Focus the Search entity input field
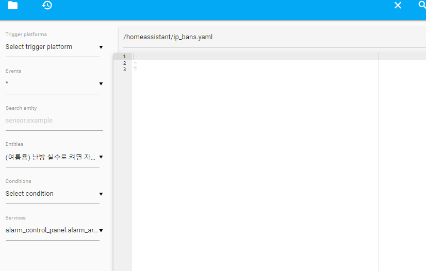426x271 pixels. click(x=54, y=121)
